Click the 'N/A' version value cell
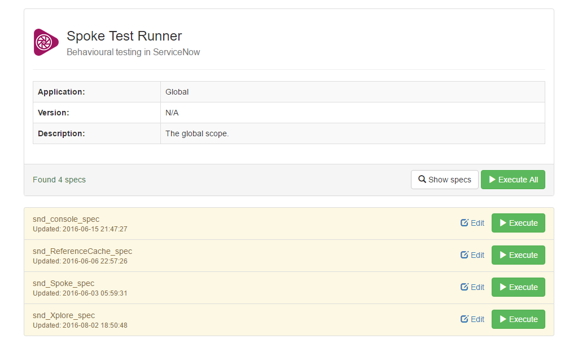This screenshot has height=344, width=578. point(353,113)
